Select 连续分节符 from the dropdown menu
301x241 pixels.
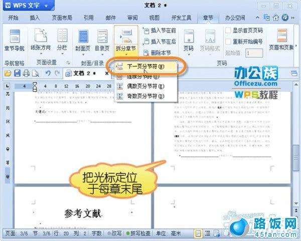[x=145, y=77]
